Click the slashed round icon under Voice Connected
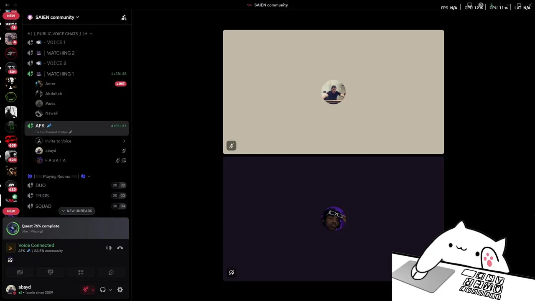The width and height of the screenshot is (535, 301). (10, 260)
